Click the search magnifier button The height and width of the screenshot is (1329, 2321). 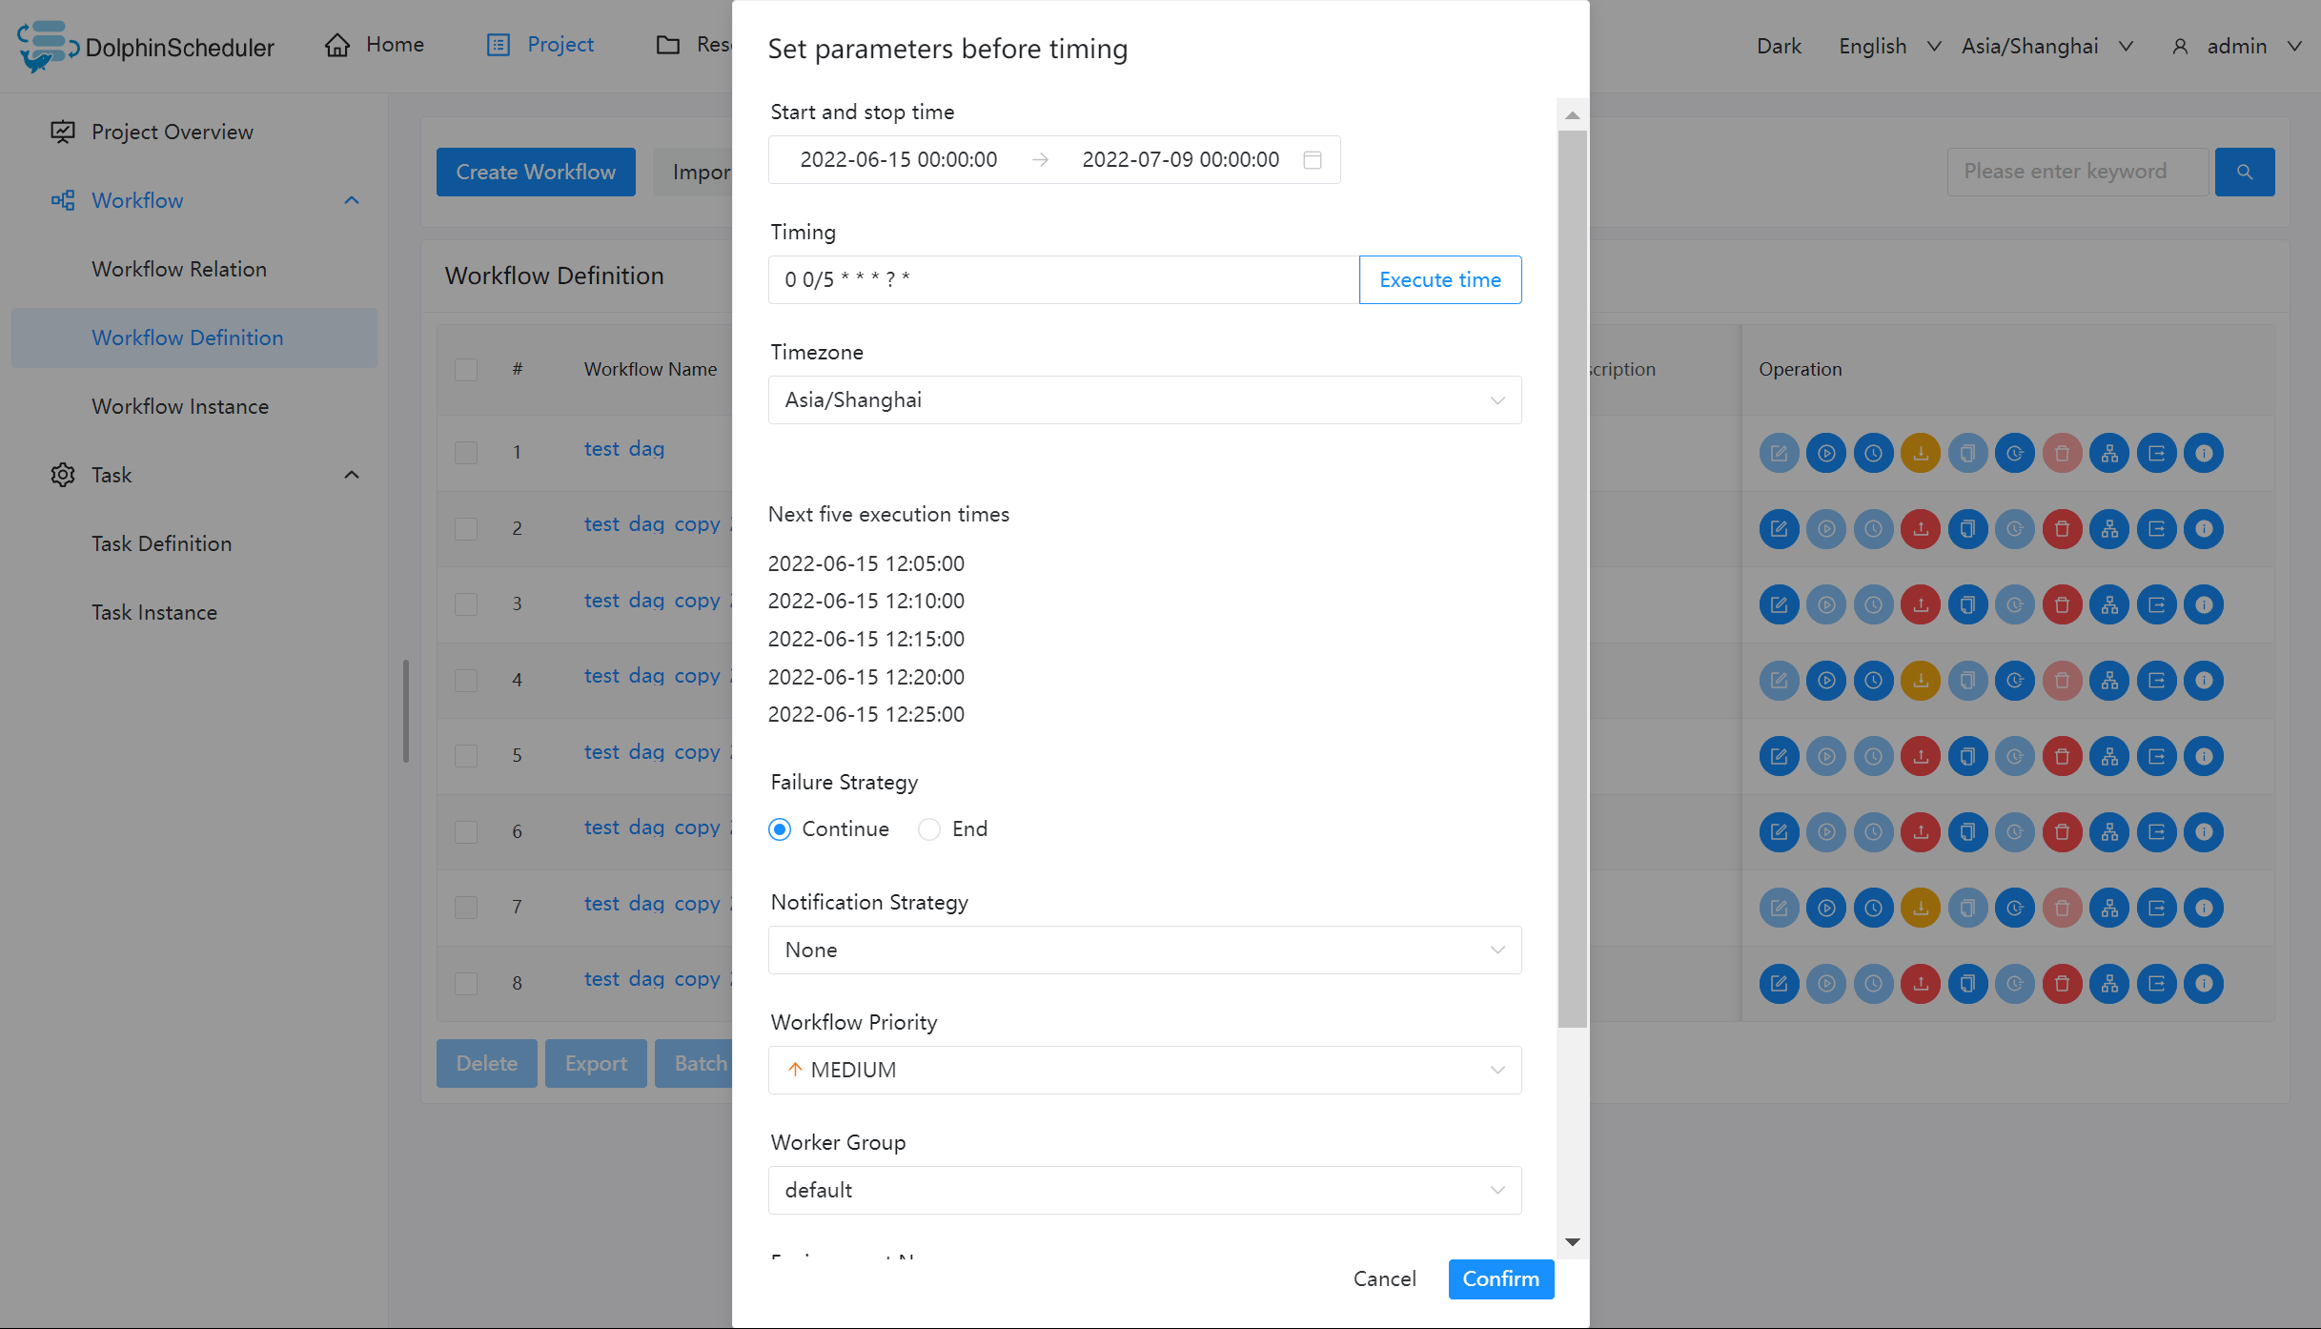click(2245, 173)
